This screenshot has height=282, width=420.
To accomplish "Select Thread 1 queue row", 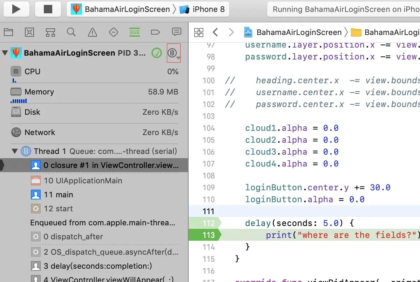I will pos(99,151).
